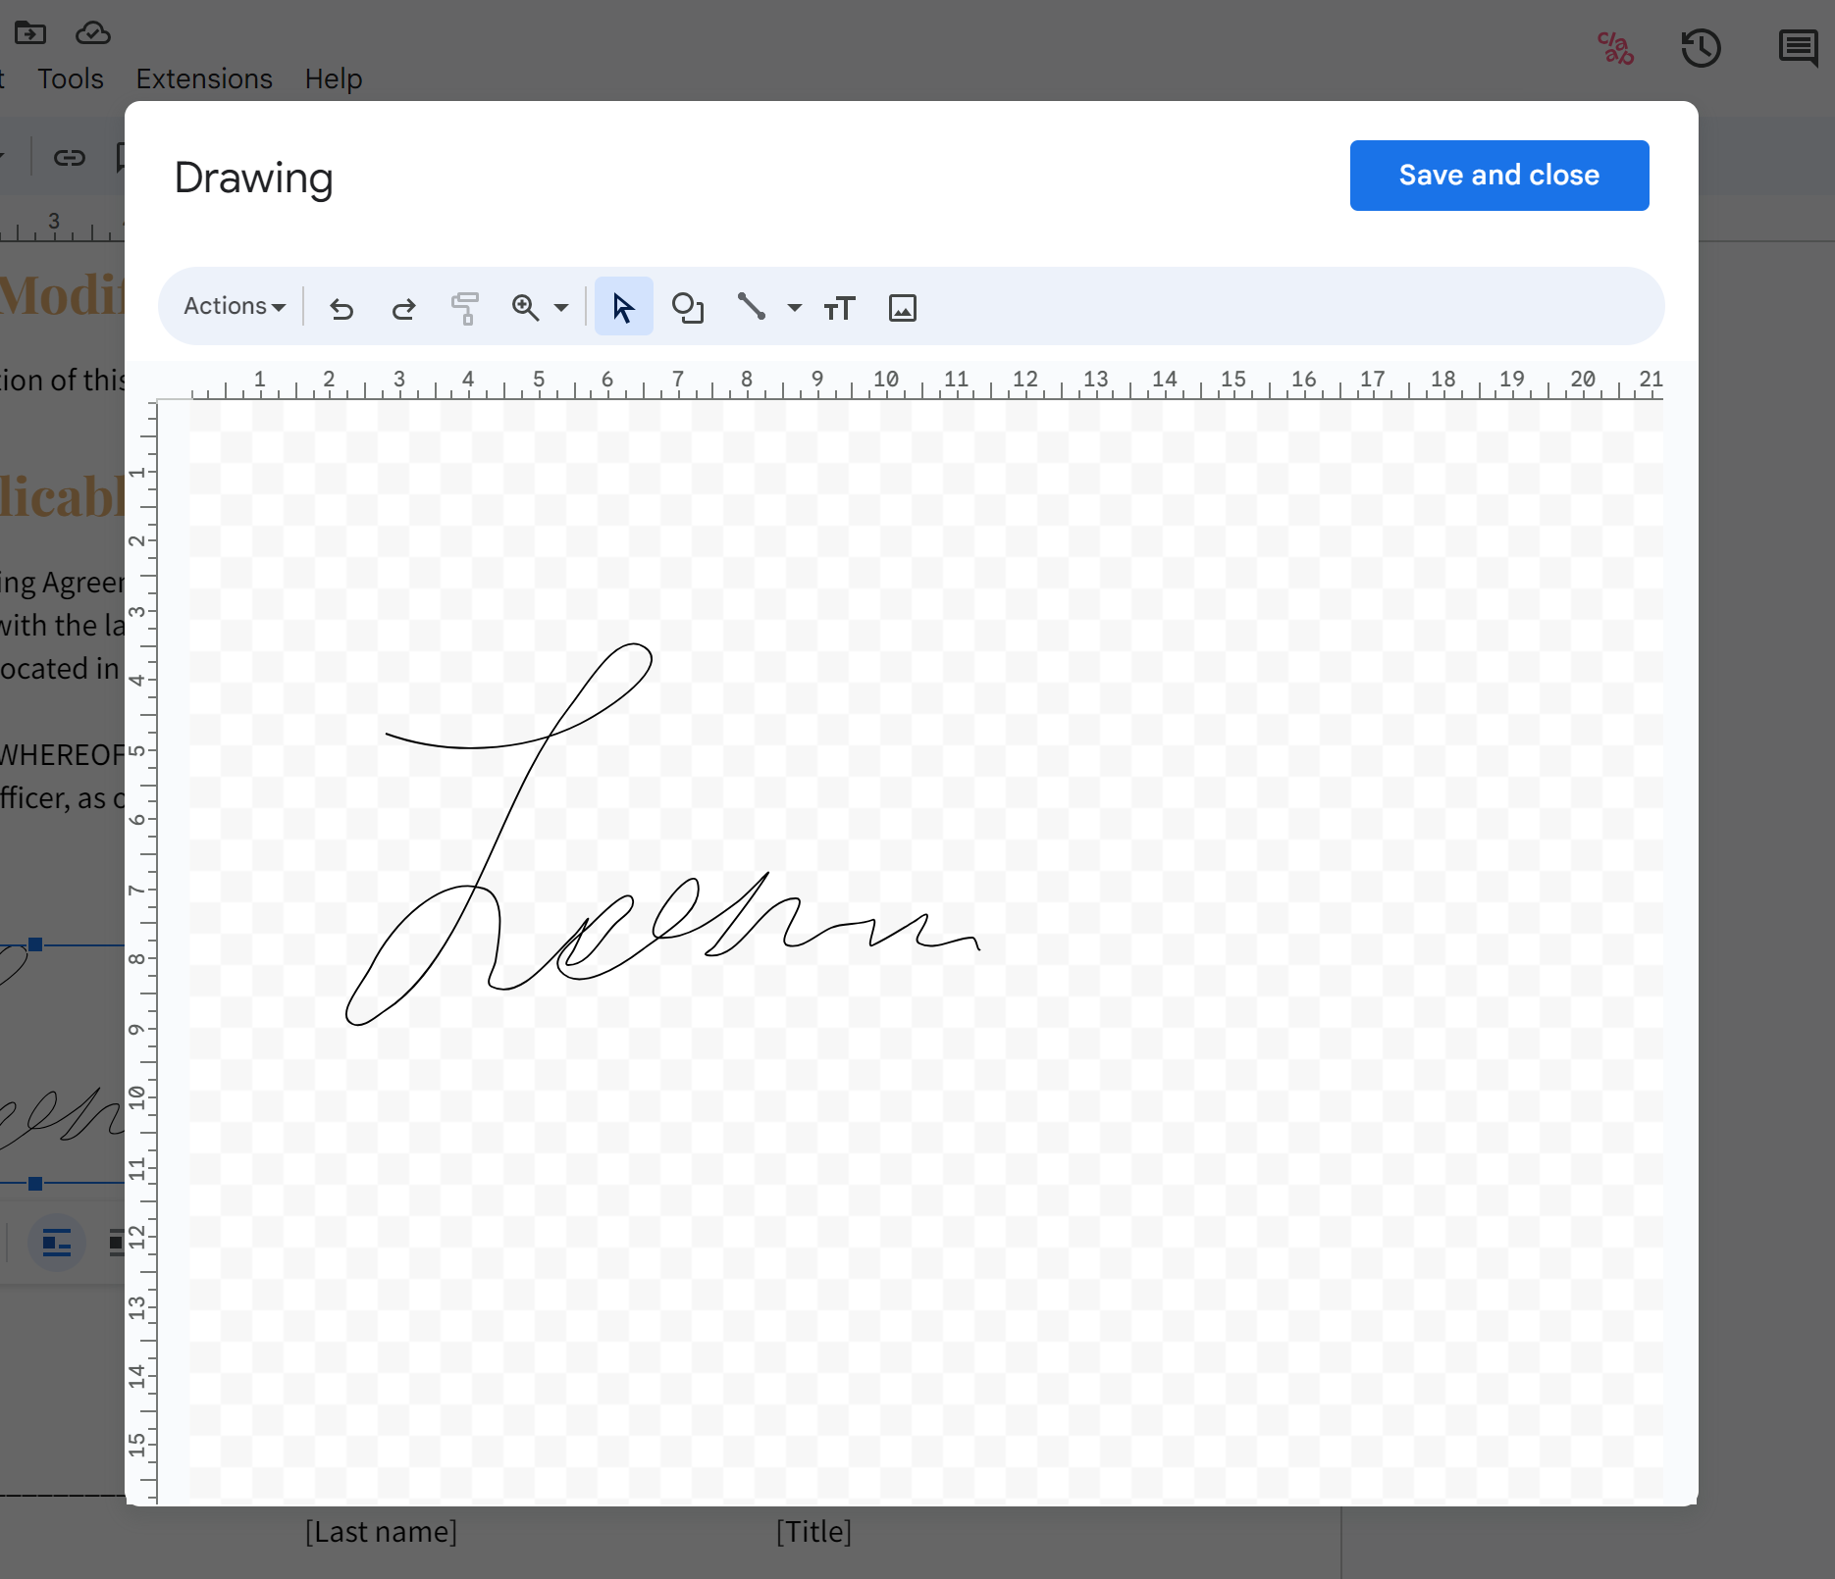Open the Actions dropdown

[232, 306]
